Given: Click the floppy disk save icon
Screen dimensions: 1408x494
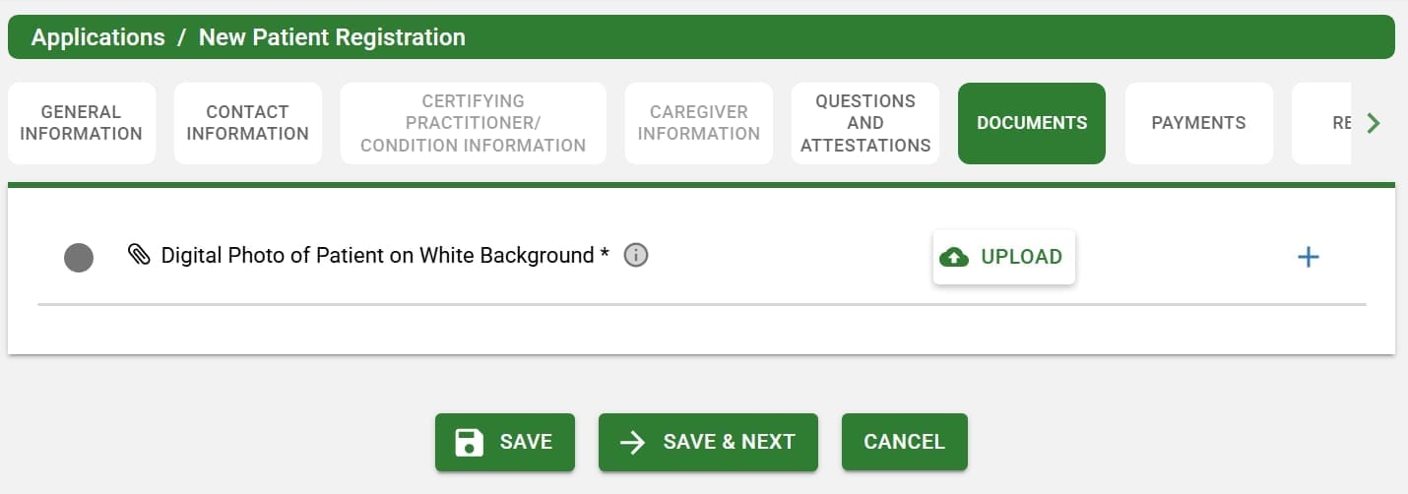Looking at the screenshot, I should click(x=470, y=442).
